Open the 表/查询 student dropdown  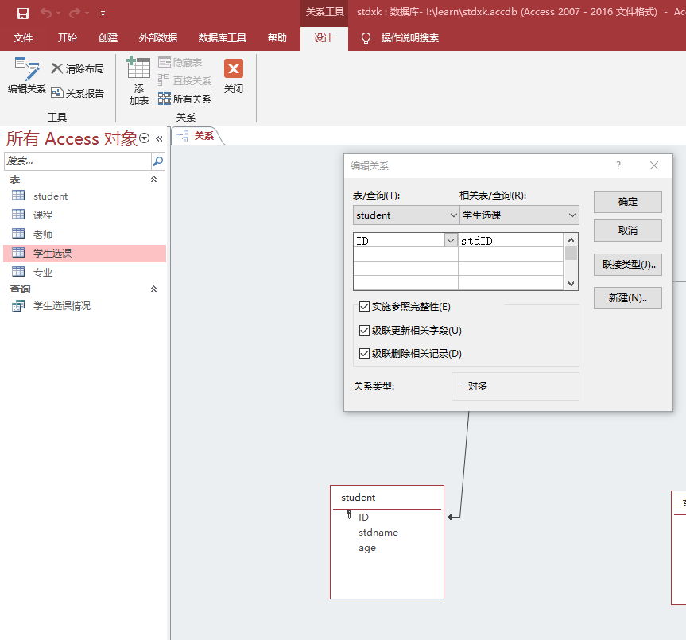point(453,215)
